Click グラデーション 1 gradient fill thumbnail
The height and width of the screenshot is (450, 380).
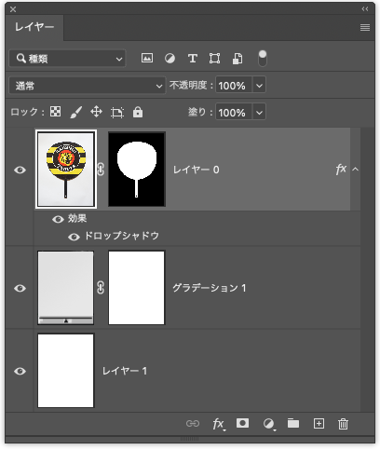(x=65, y=288)
